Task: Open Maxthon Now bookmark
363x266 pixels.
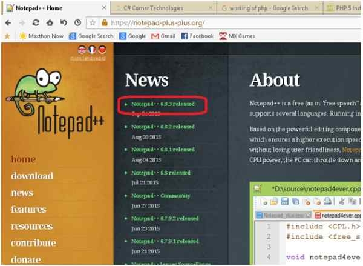Action: [x=41, y=36]
